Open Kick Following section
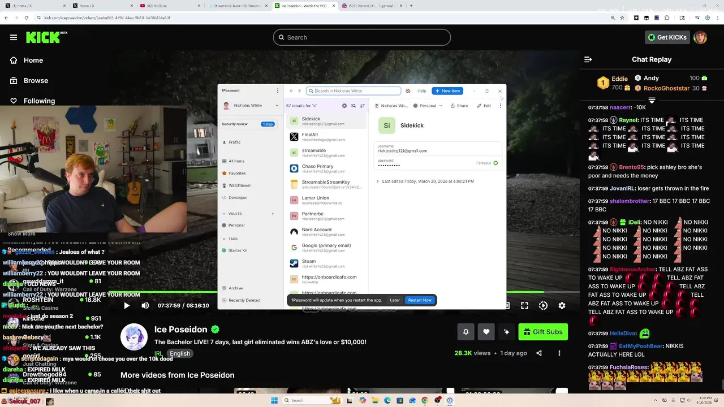The height and width of the screenshot is (407, 724). (33, 101)
